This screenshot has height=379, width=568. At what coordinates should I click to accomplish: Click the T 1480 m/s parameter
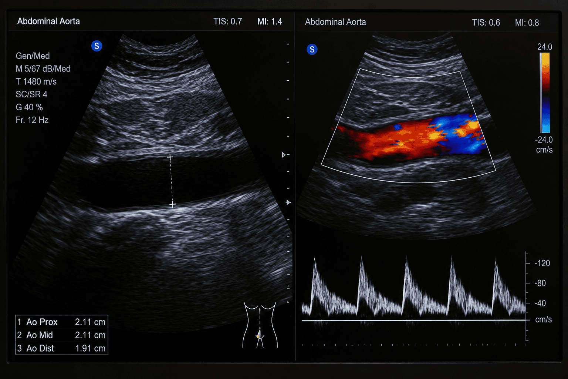point(36,81)
